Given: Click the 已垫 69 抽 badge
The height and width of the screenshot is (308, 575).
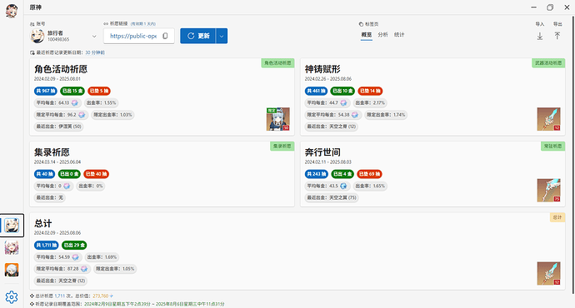Looking at the screenshot, I should pos(369,174).
